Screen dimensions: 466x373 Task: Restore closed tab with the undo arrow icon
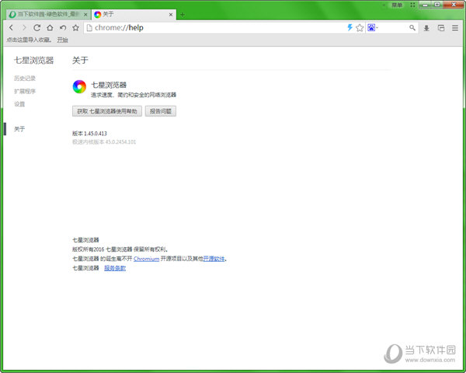pos(63,28)
